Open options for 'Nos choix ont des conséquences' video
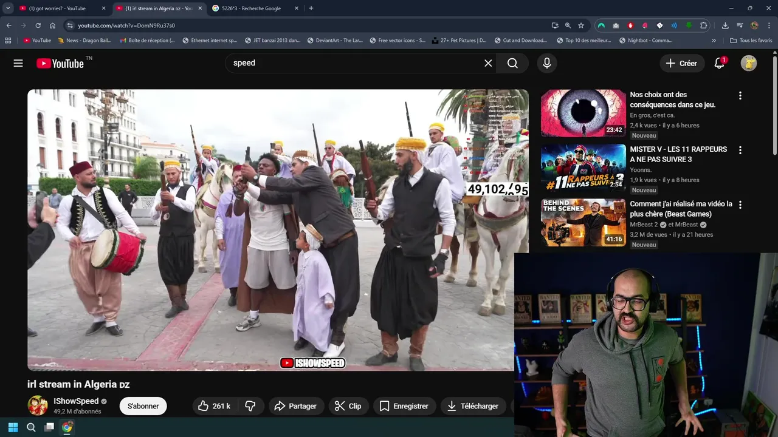 740,95
